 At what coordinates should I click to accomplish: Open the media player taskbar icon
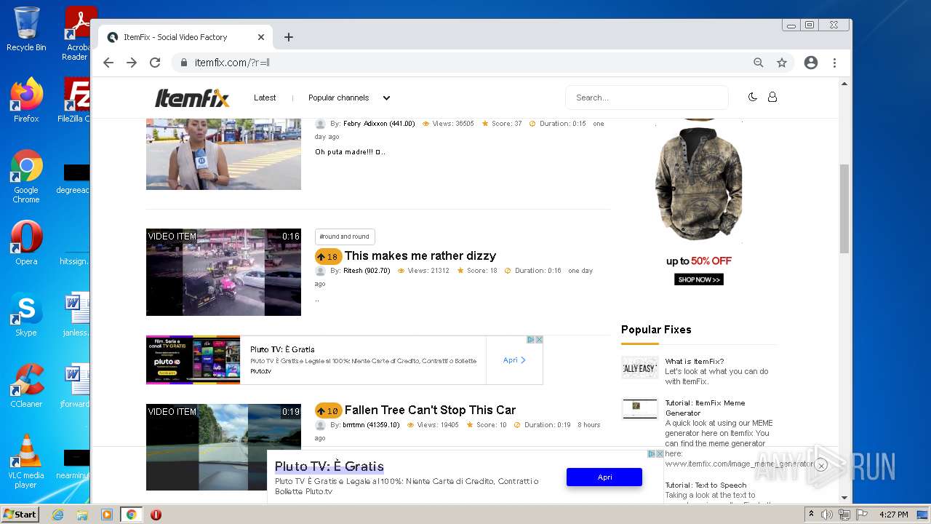point(107,515)
